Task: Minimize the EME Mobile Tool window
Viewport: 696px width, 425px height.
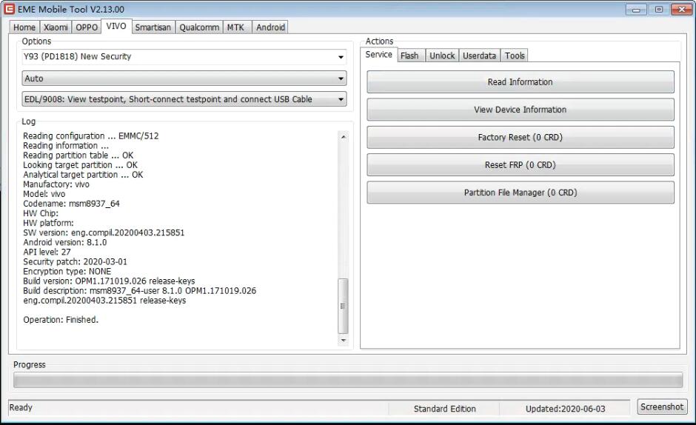Action: [x=636, y=10]
